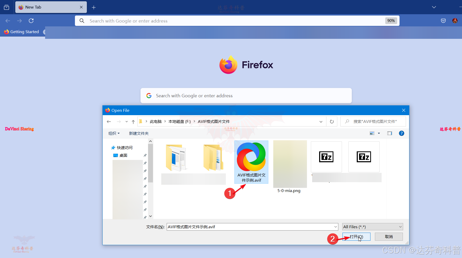
Task: Select the AVIF格式图片文件示例.avif file
Action: pos(251,162)
